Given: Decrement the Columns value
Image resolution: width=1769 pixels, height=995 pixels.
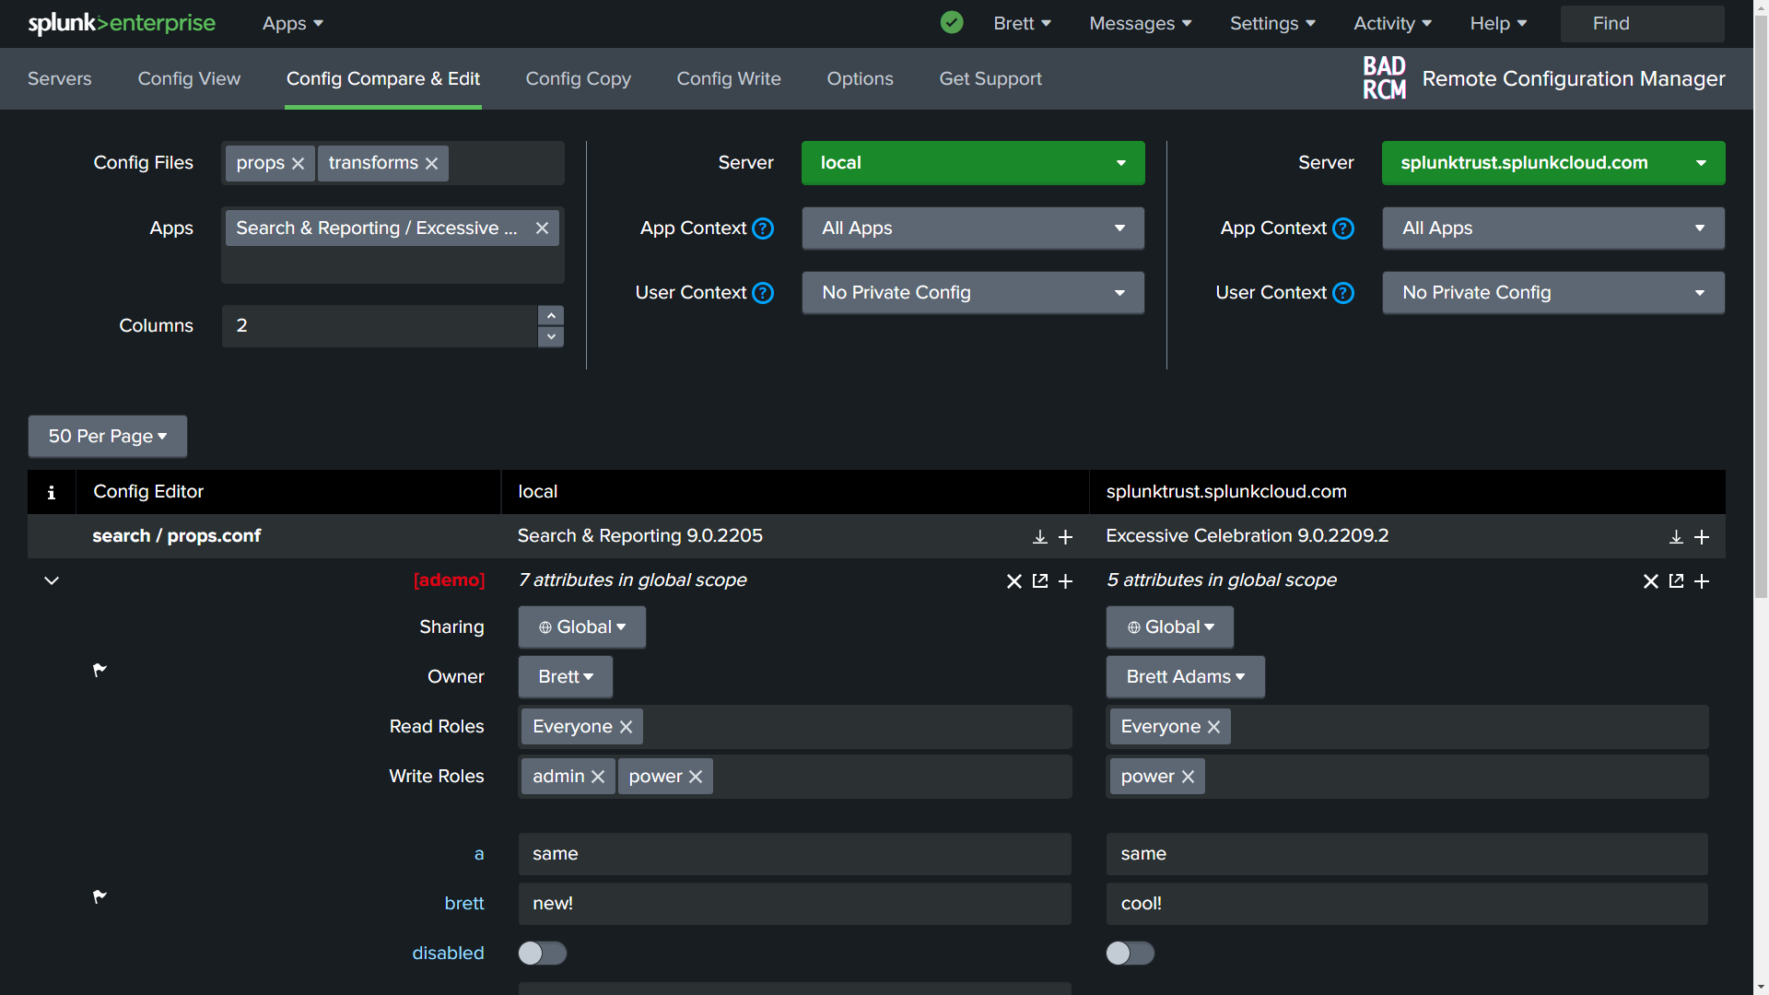Looking at the screenshot, I should 551,337.
